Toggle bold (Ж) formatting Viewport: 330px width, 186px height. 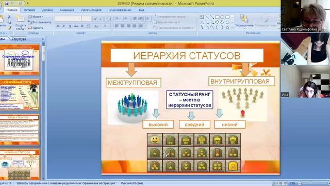point(58,26)
